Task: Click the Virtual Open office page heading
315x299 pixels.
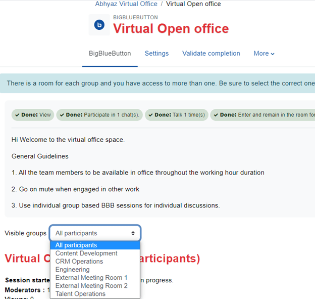Action: [x=171, y=28]
